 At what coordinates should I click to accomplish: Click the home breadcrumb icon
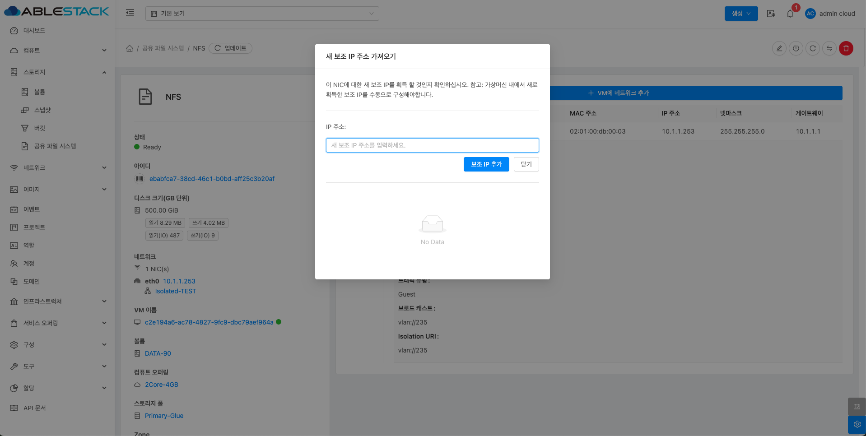(130, 48)
